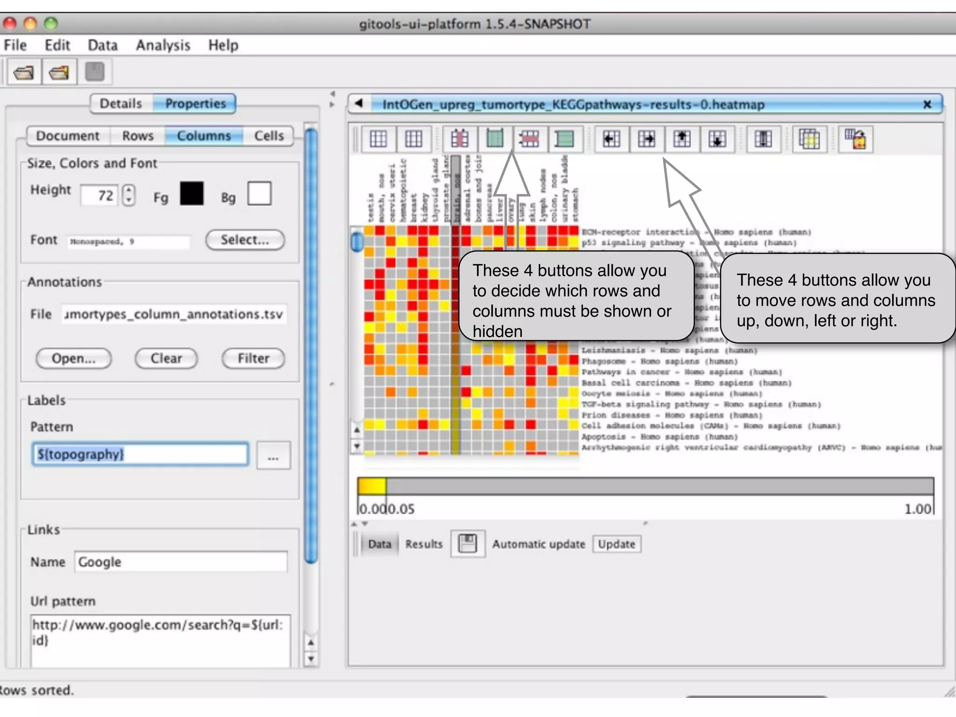Viewport: 956px width, 717px height.
Task: Click the Select... font chooser button
Action: tap(245, 240)
